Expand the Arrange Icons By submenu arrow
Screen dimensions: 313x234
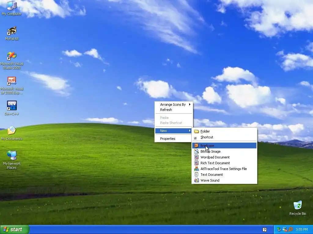(190, 104)
